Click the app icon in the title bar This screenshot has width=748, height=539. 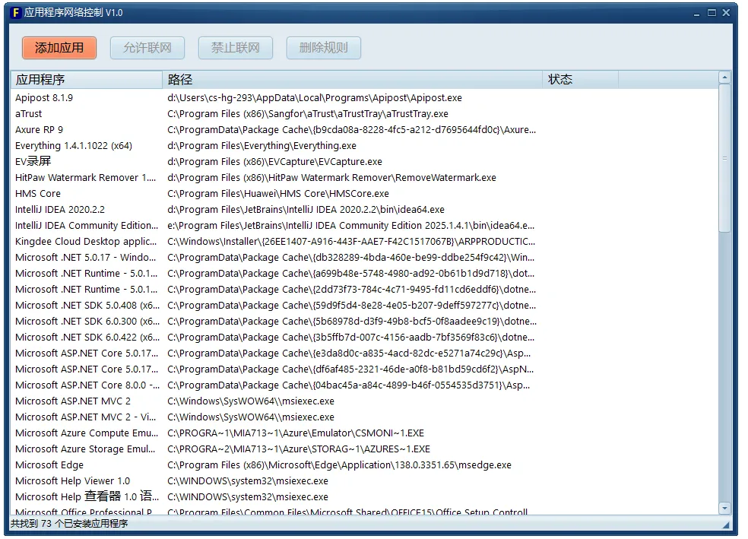16,12
